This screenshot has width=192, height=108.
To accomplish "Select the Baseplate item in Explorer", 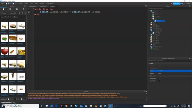I will click(x=157, y=17).
